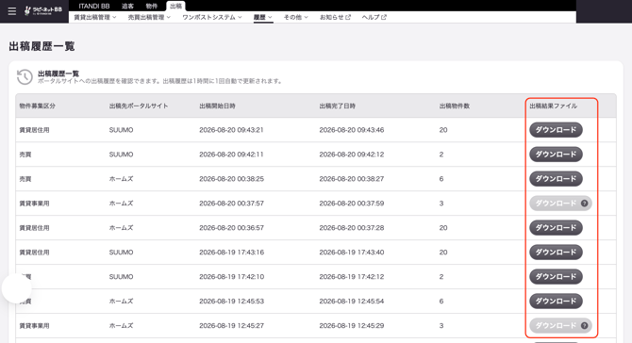Click the 物件募集区分 column header
This screenshot has height=343, width=632.
(37, 106)
